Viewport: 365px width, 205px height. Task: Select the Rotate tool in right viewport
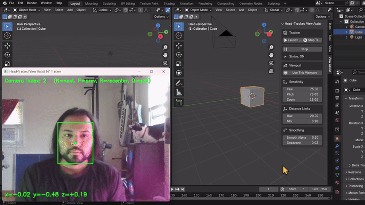point(179,55)
